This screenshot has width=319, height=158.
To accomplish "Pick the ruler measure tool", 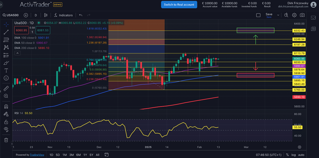I will click(x=6, y=88).
